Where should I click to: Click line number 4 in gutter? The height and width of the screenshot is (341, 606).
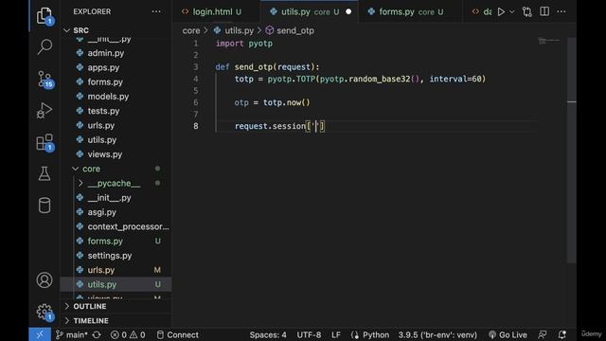point(196,79)
